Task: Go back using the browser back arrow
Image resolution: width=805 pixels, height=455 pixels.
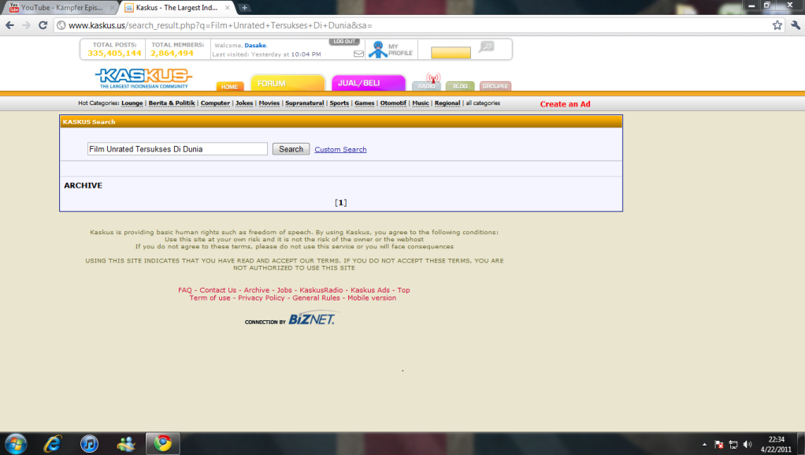Action: (9, 25)
